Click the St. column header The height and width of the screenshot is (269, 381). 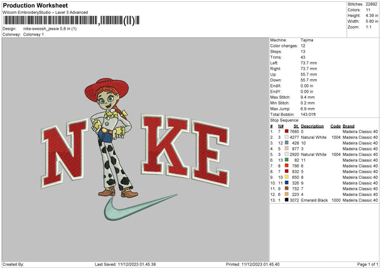(x=296, y=126)
